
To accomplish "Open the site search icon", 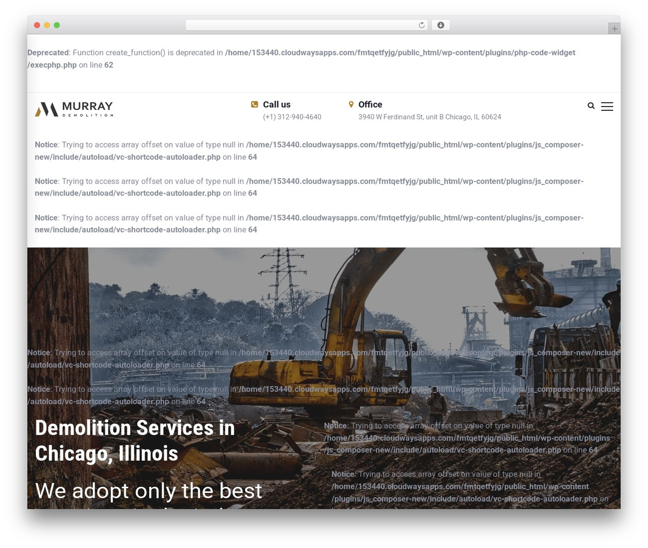I will pos(591,106).
